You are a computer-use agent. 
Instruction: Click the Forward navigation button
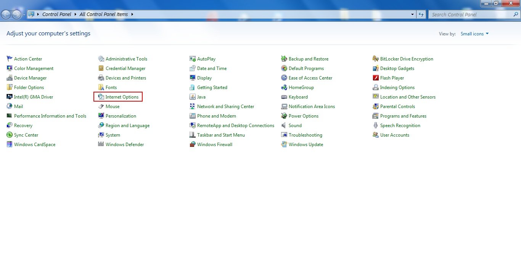coord(16,14)
